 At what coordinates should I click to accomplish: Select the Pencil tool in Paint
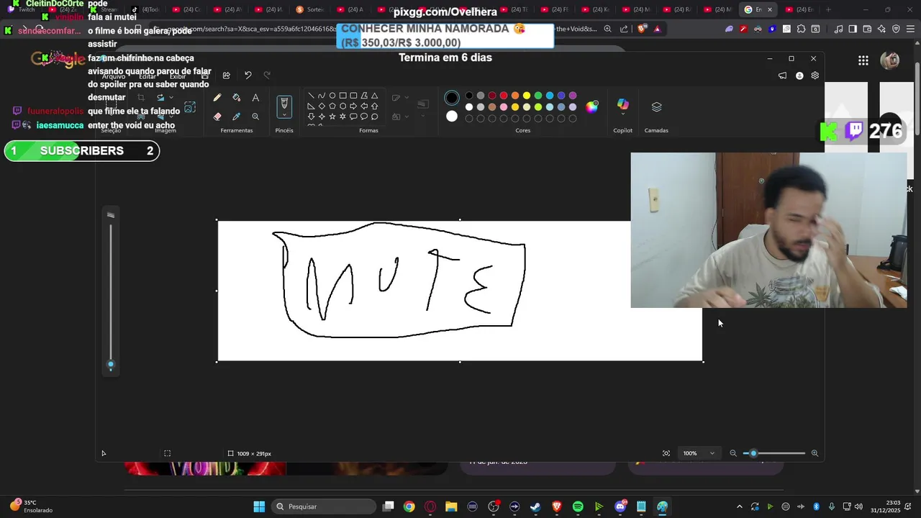pos(217,98)
